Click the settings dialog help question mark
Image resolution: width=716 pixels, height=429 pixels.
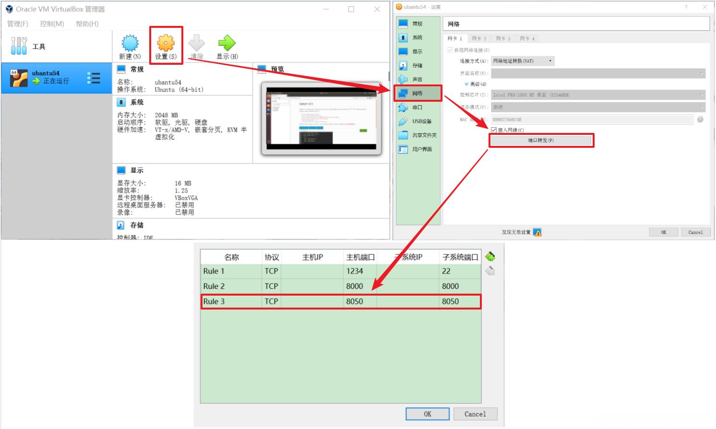[686, 7]
